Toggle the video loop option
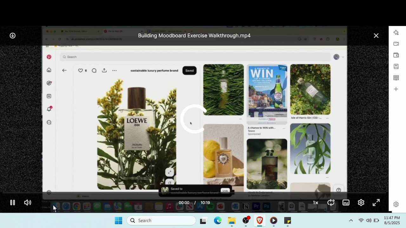 pos(331,203)
